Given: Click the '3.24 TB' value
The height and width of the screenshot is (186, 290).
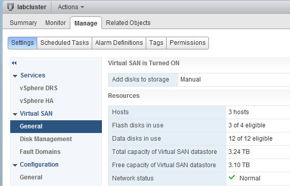Looking at the screenshot, I should tap(239, 152).
